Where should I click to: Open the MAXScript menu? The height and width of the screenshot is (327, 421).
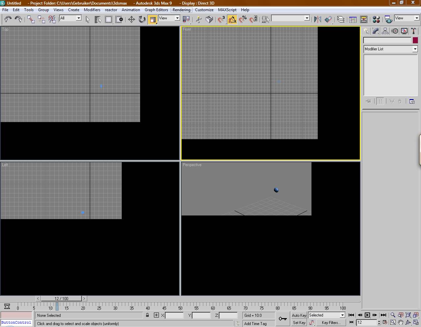point(227,10)
